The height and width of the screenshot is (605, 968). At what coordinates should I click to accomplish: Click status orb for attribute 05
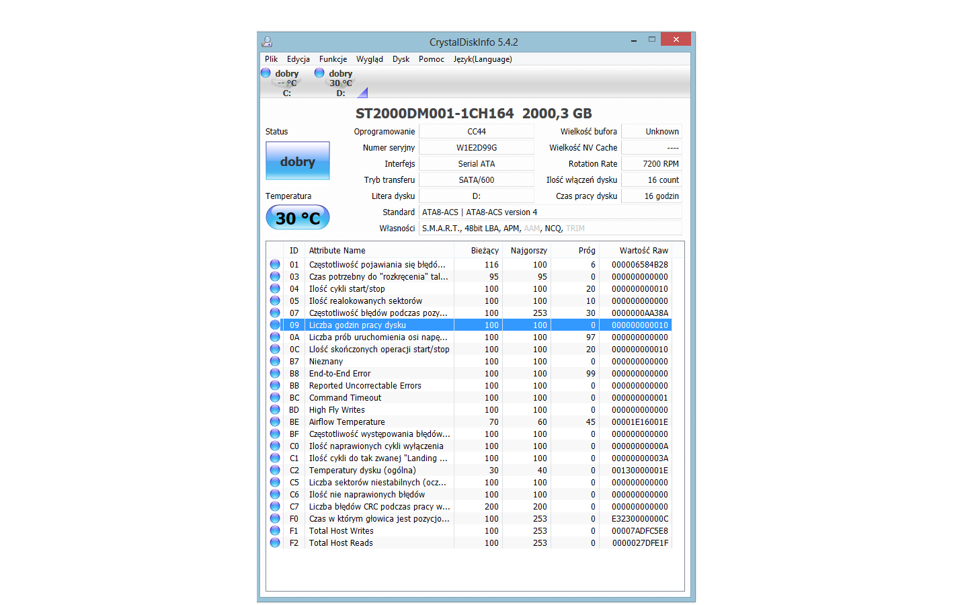click(275, 300)
